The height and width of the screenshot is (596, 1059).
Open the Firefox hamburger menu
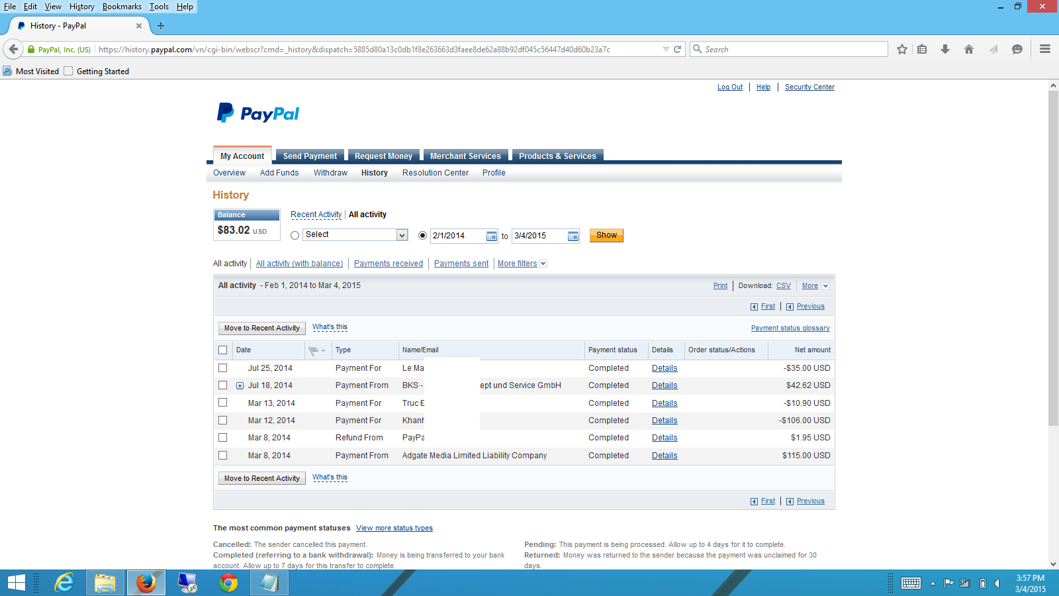coord(1045,49)
